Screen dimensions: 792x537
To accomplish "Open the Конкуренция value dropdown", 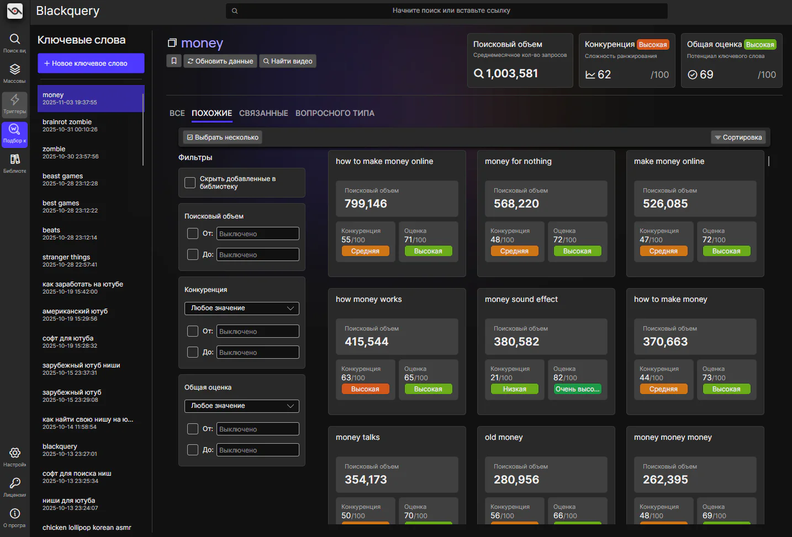I will [241, 308].
